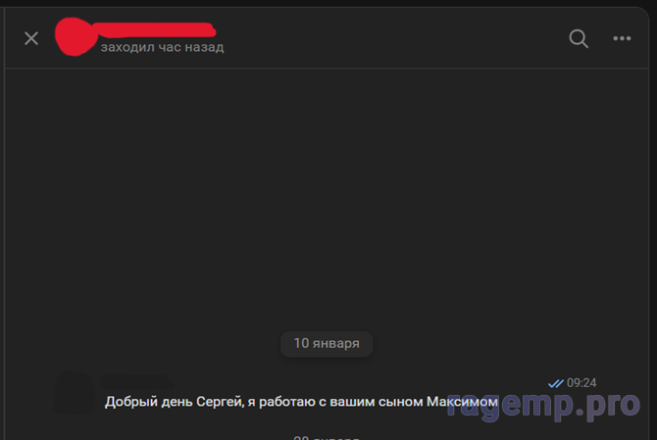The height and width of the screenshot is (440, 657).
Task: Click the word 'Сергей' in the message
Action: 220,402
